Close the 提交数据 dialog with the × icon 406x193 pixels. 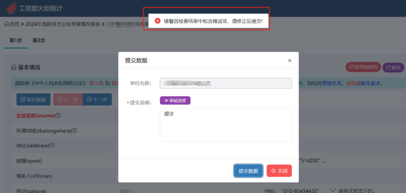point(289,60)
